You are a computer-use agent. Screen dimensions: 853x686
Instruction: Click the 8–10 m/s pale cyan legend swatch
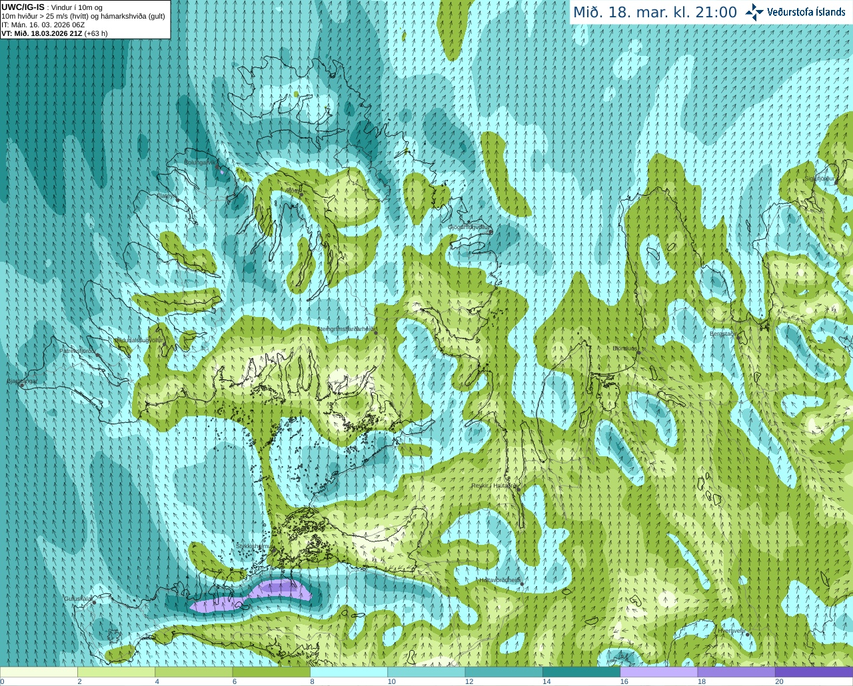pyautogui.click(x=349, y=672)
